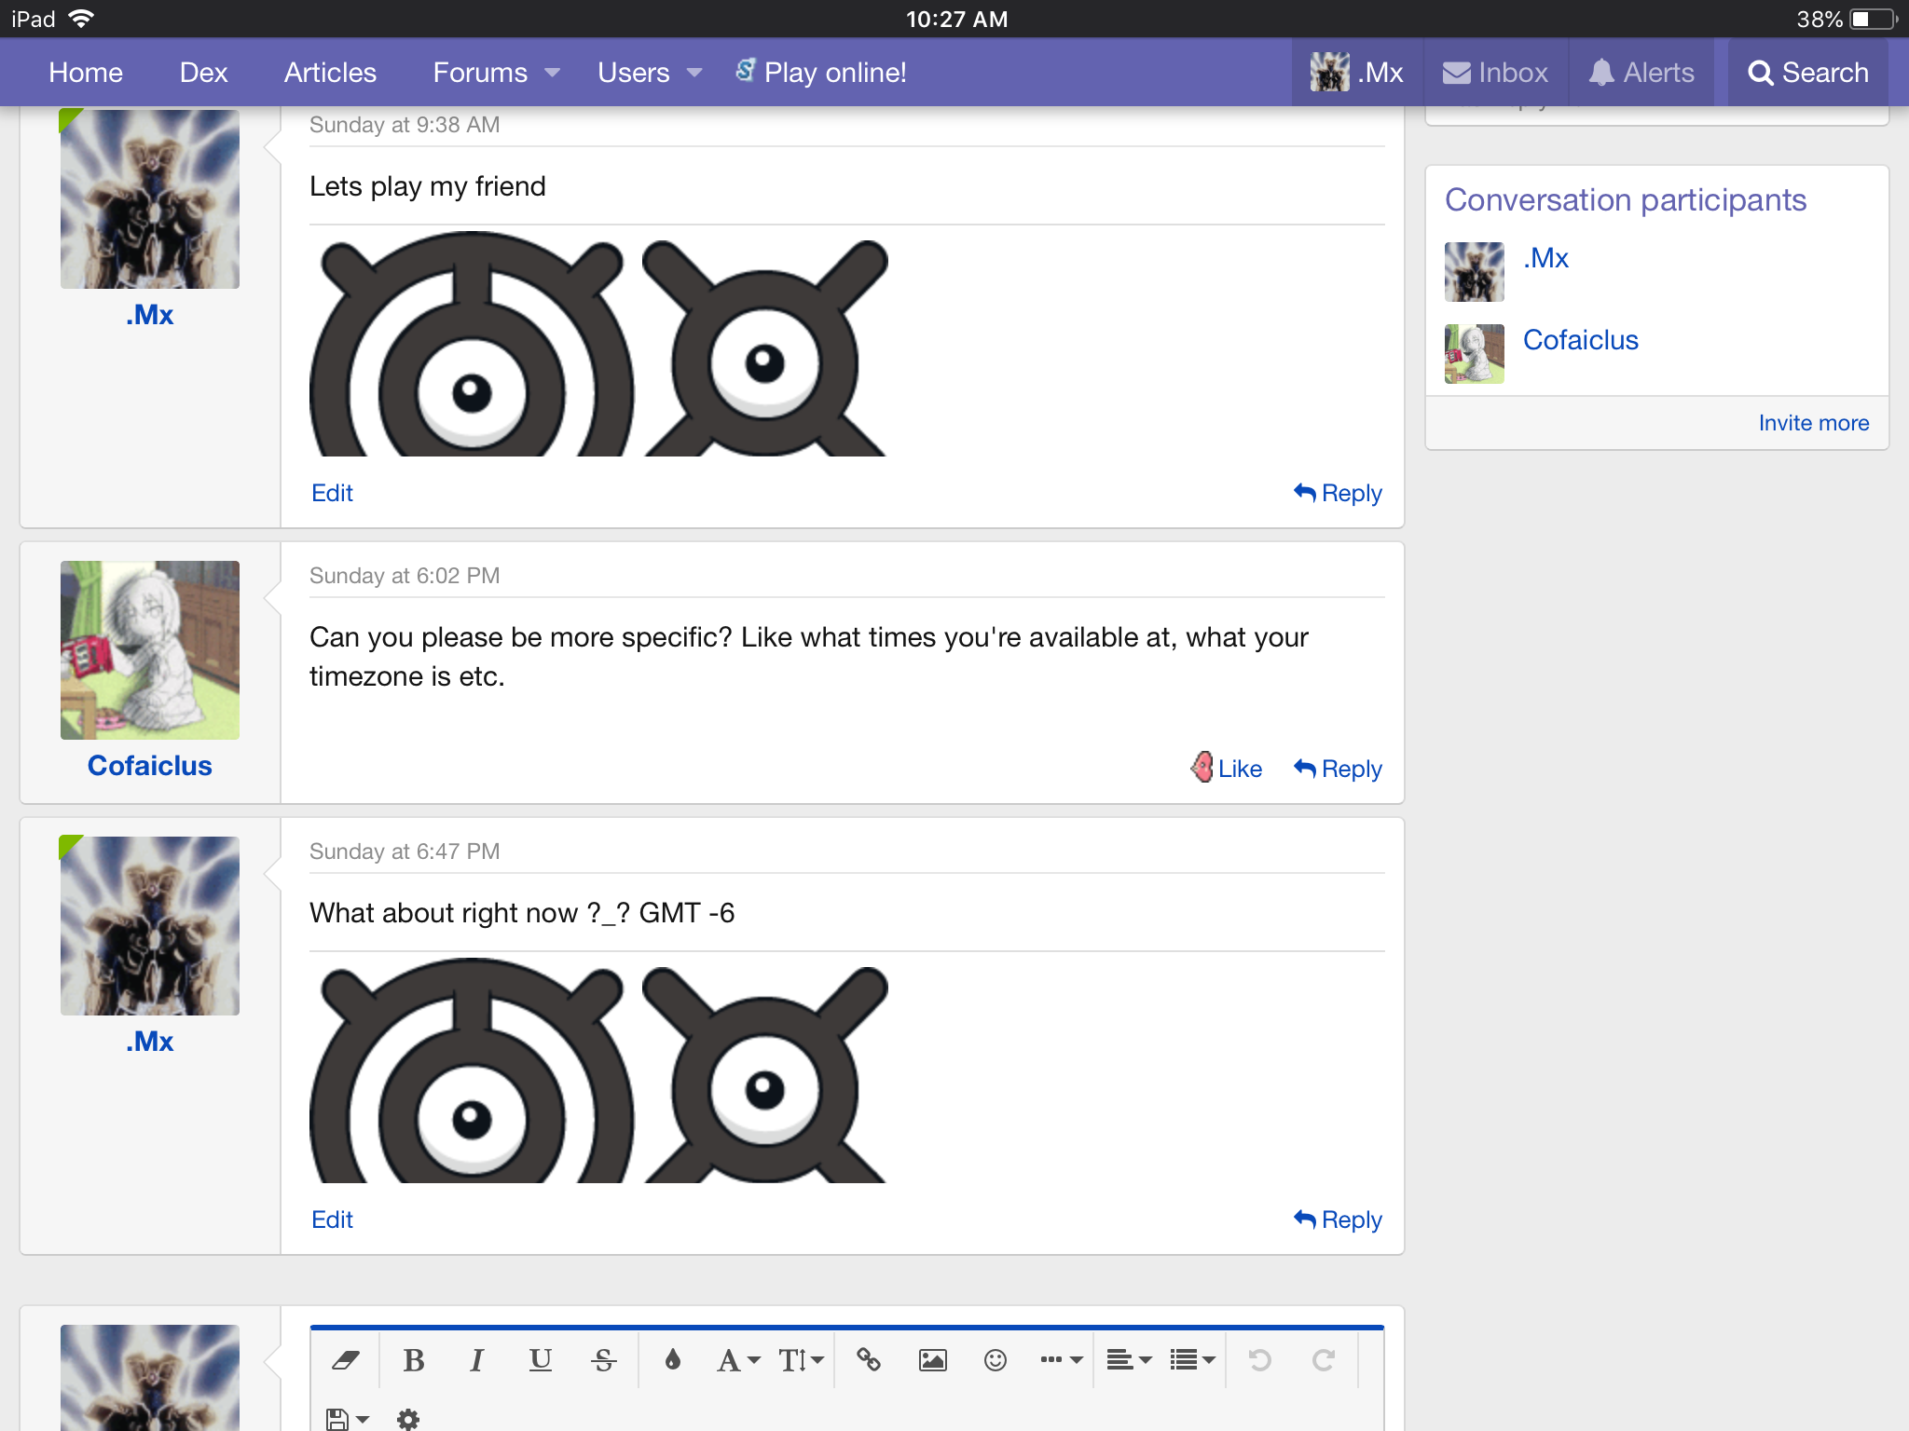Click Cofaiclus avatar in participants list
Image resolution: width=1909 pixels, height=1431 pixels.
[1474, 354]
